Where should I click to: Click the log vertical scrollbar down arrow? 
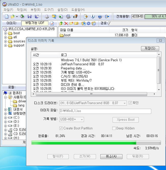coord(159,90)
